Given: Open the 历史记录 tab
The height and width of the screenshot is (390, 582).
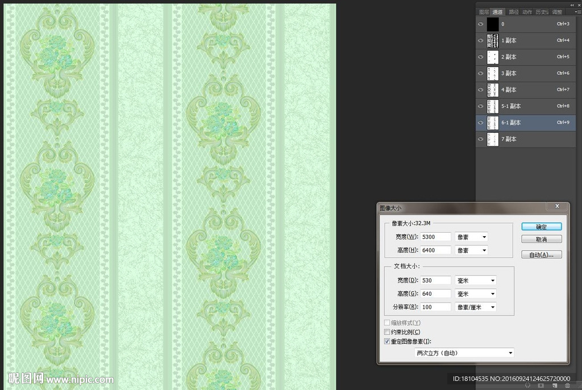Looking at the screenshot, I should (542, 12).
